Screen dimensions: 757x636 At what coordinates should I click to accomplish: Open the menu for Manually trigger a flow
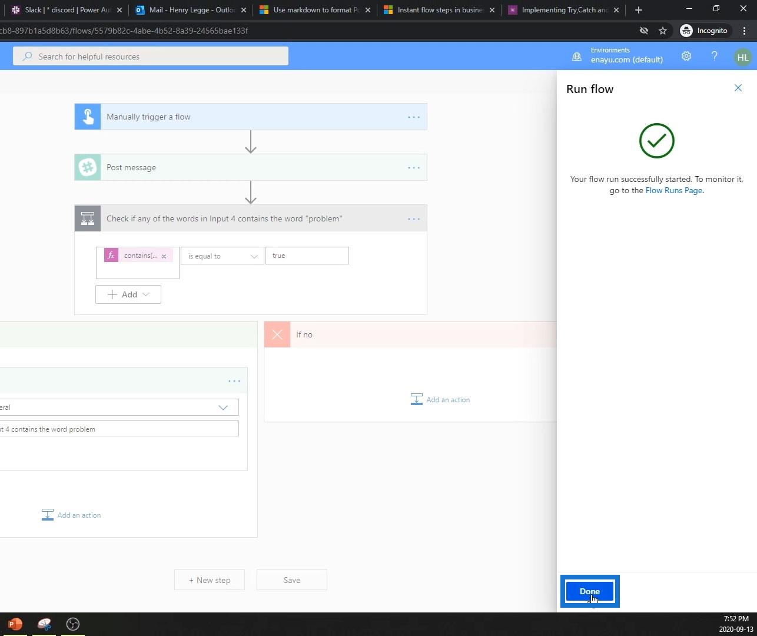click(x=414, y=117)
